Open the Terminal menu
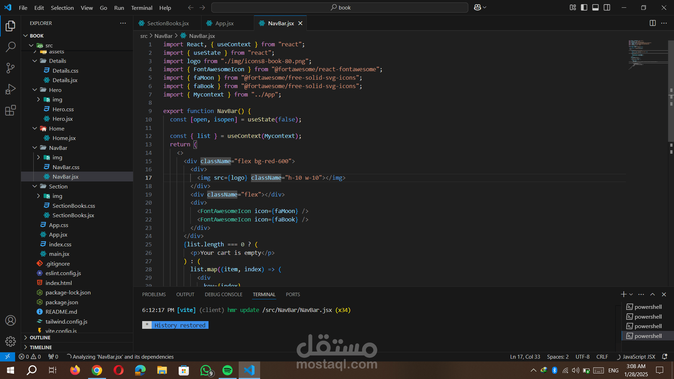This screenshot has width=674, height=379. (x=141, y=8)
